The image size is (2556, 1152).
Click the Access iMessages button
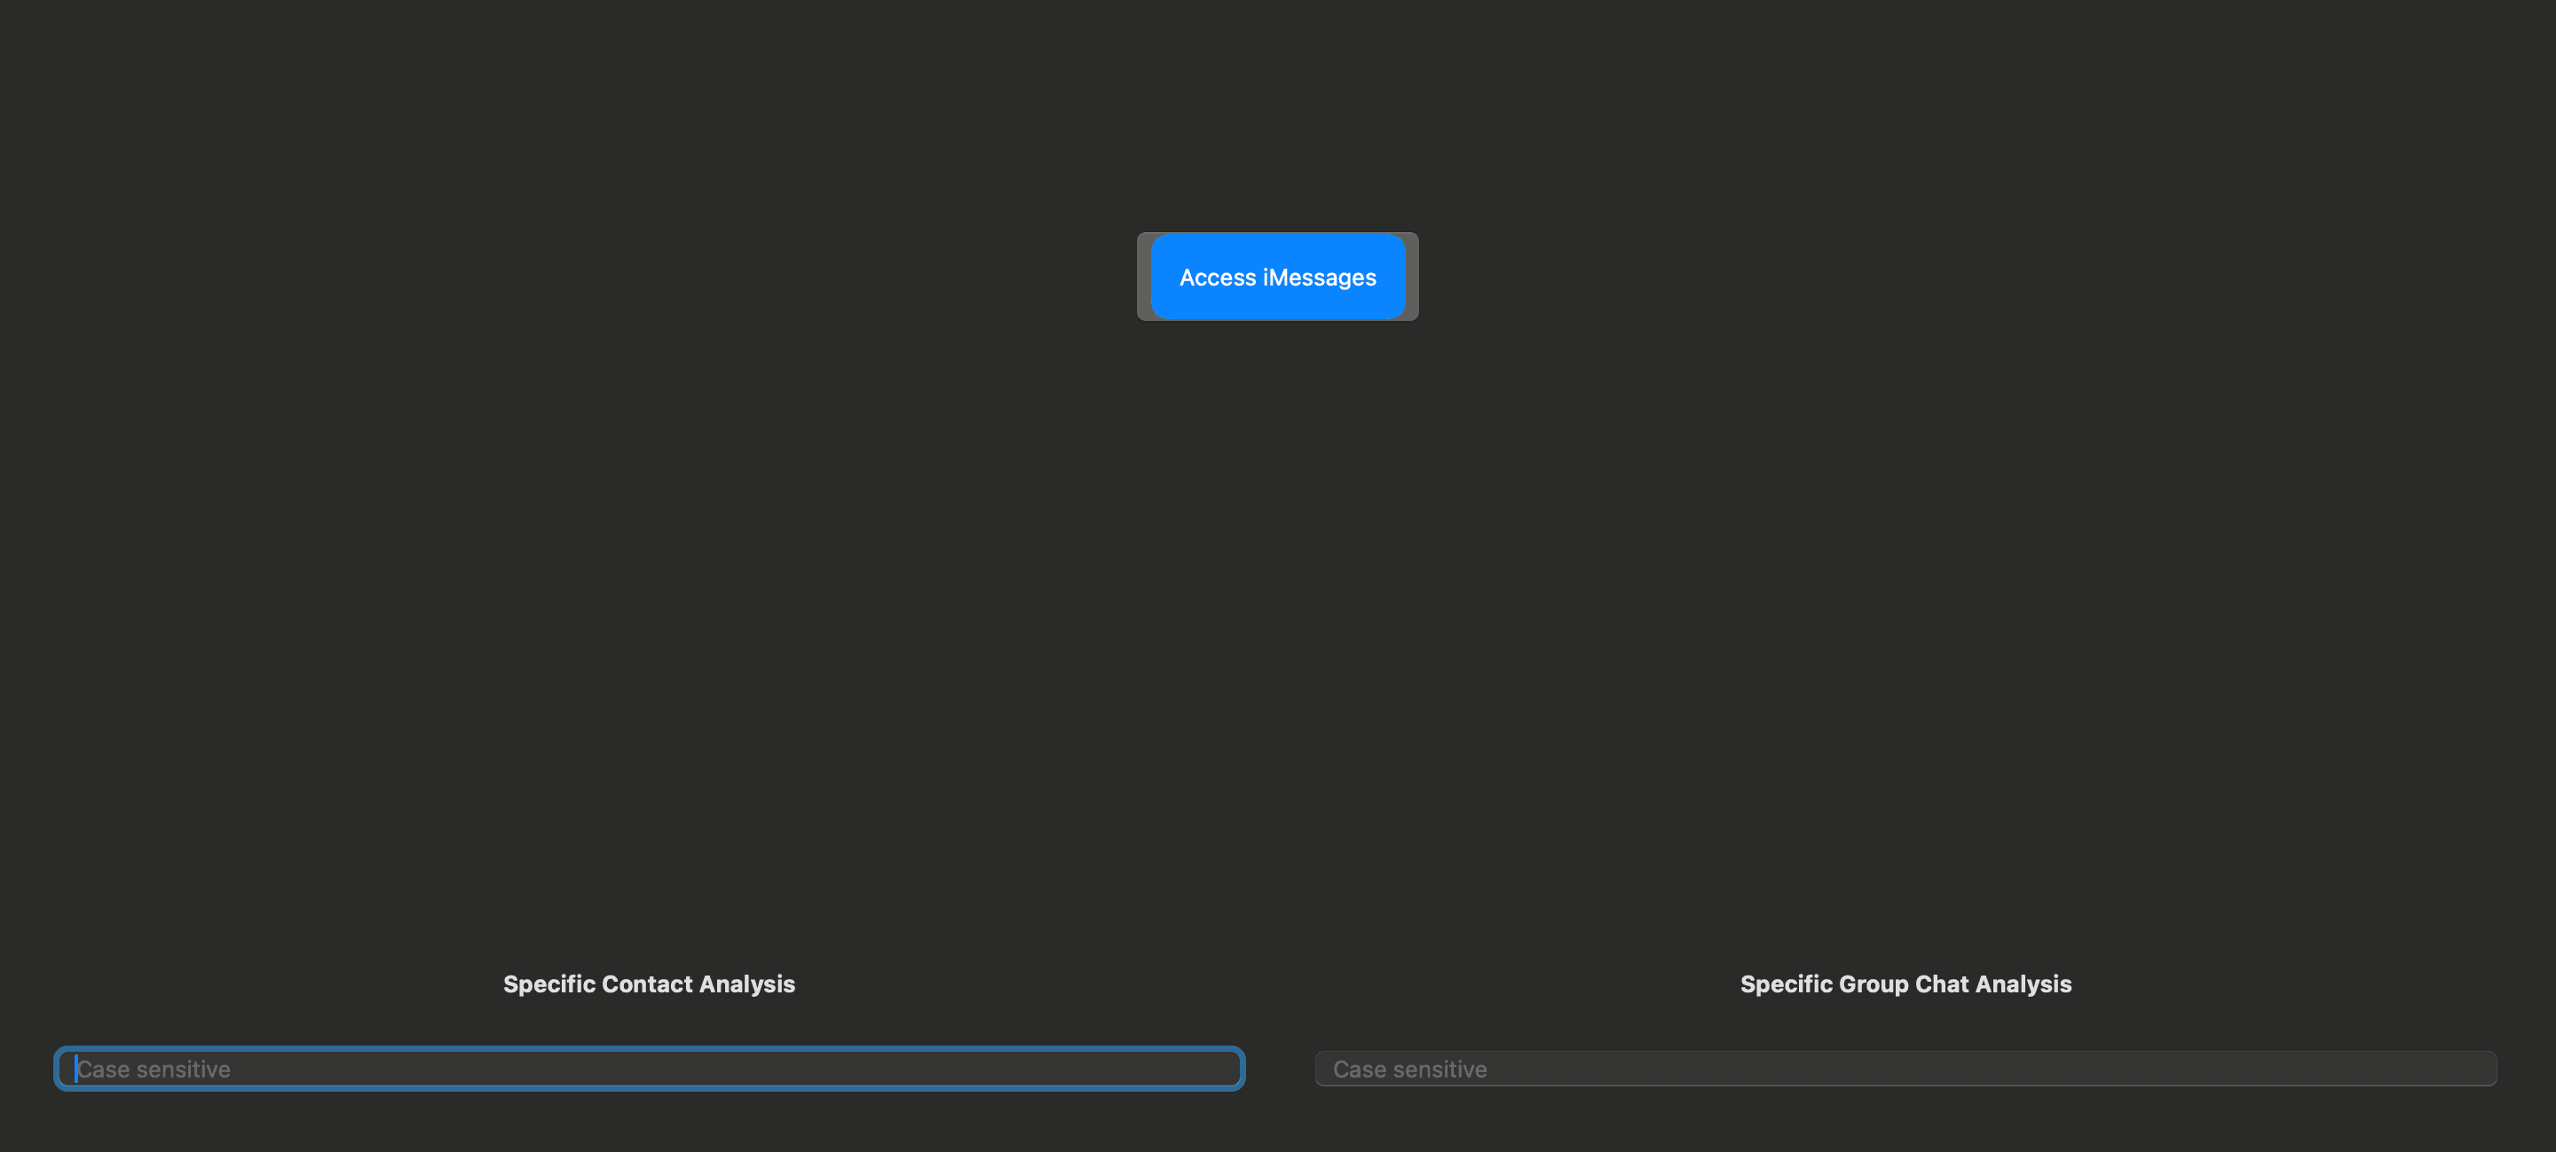(1277, 277)
